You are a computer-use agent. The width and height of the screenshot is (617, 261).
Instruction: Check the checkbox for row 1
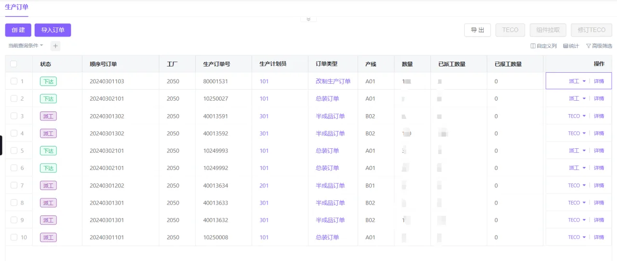[14, 81]
